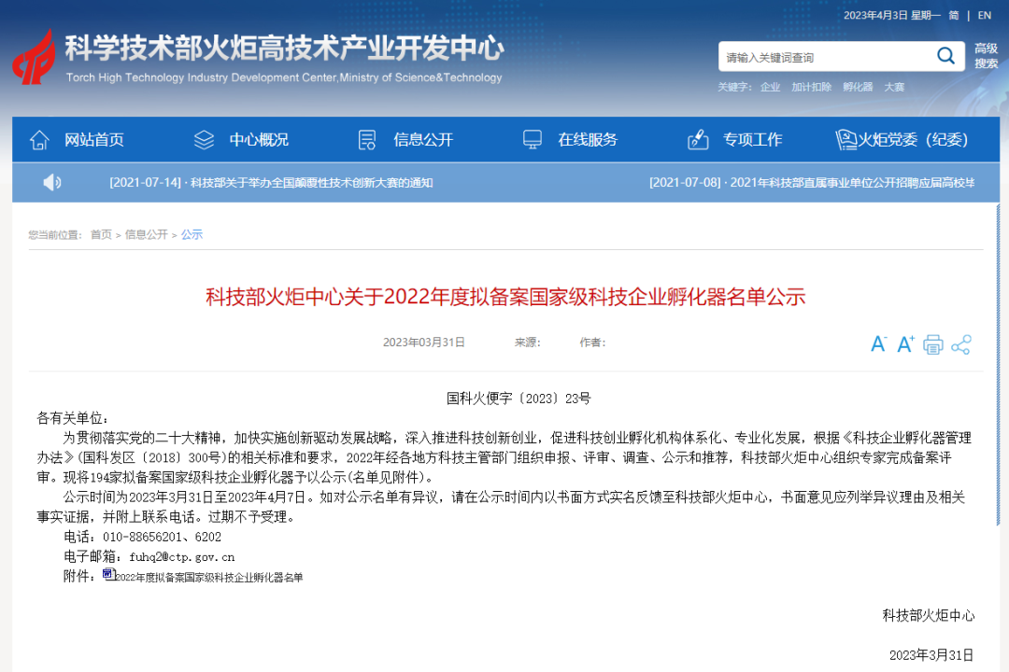
Task: Click the monitor icon next to 在线服务
Action: click(533, 138)
